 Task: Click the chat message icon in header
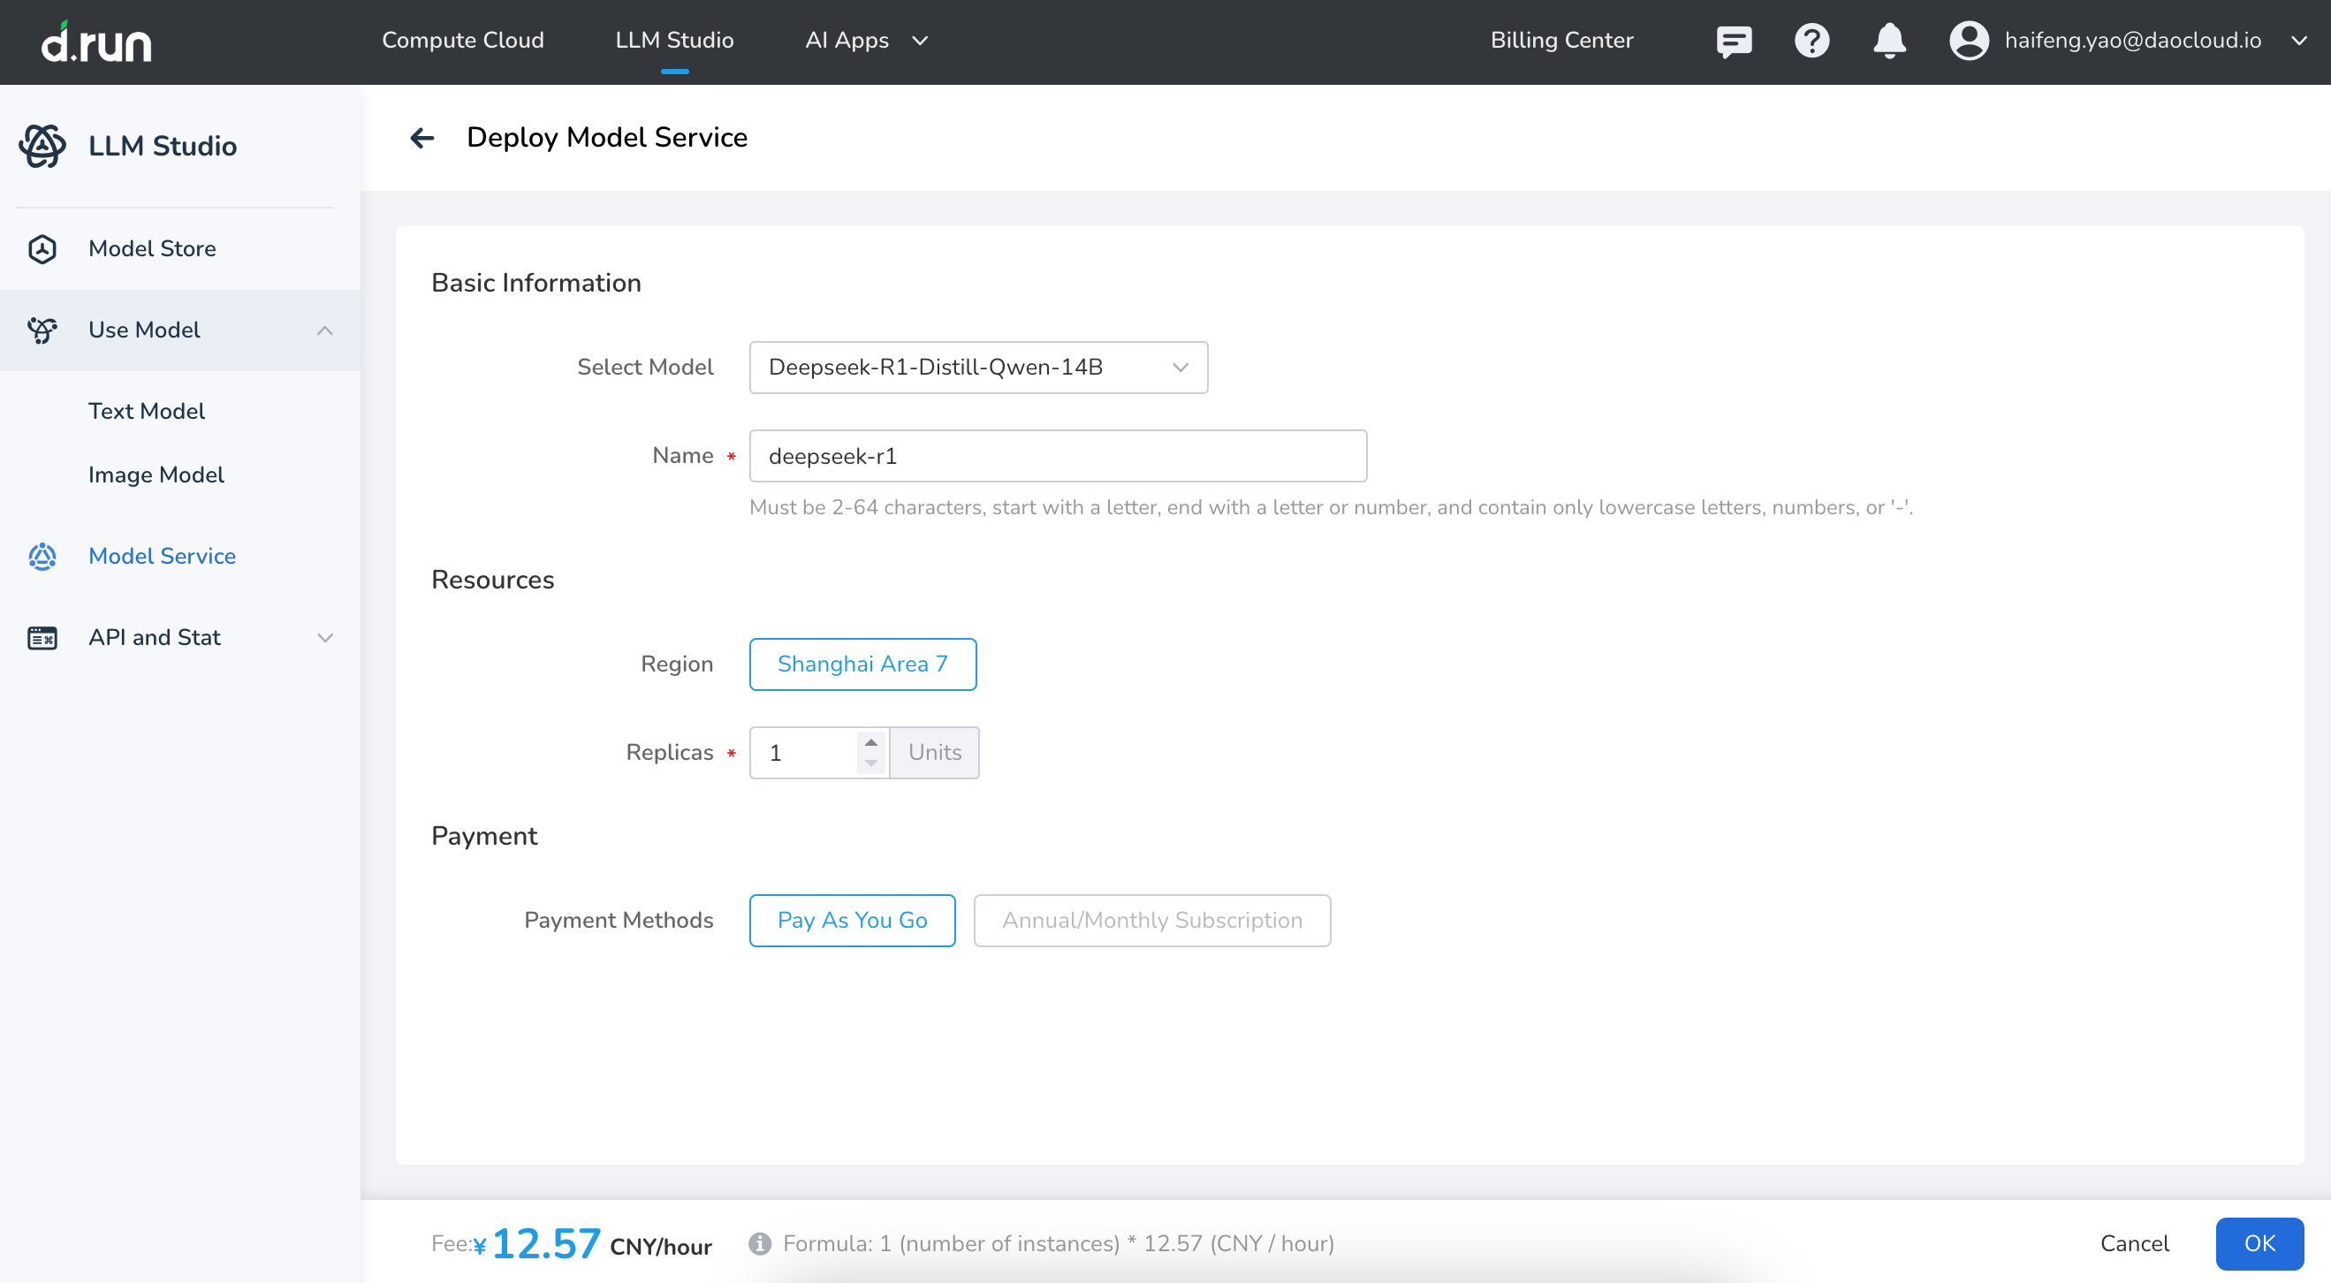(x=1733, y=41)
